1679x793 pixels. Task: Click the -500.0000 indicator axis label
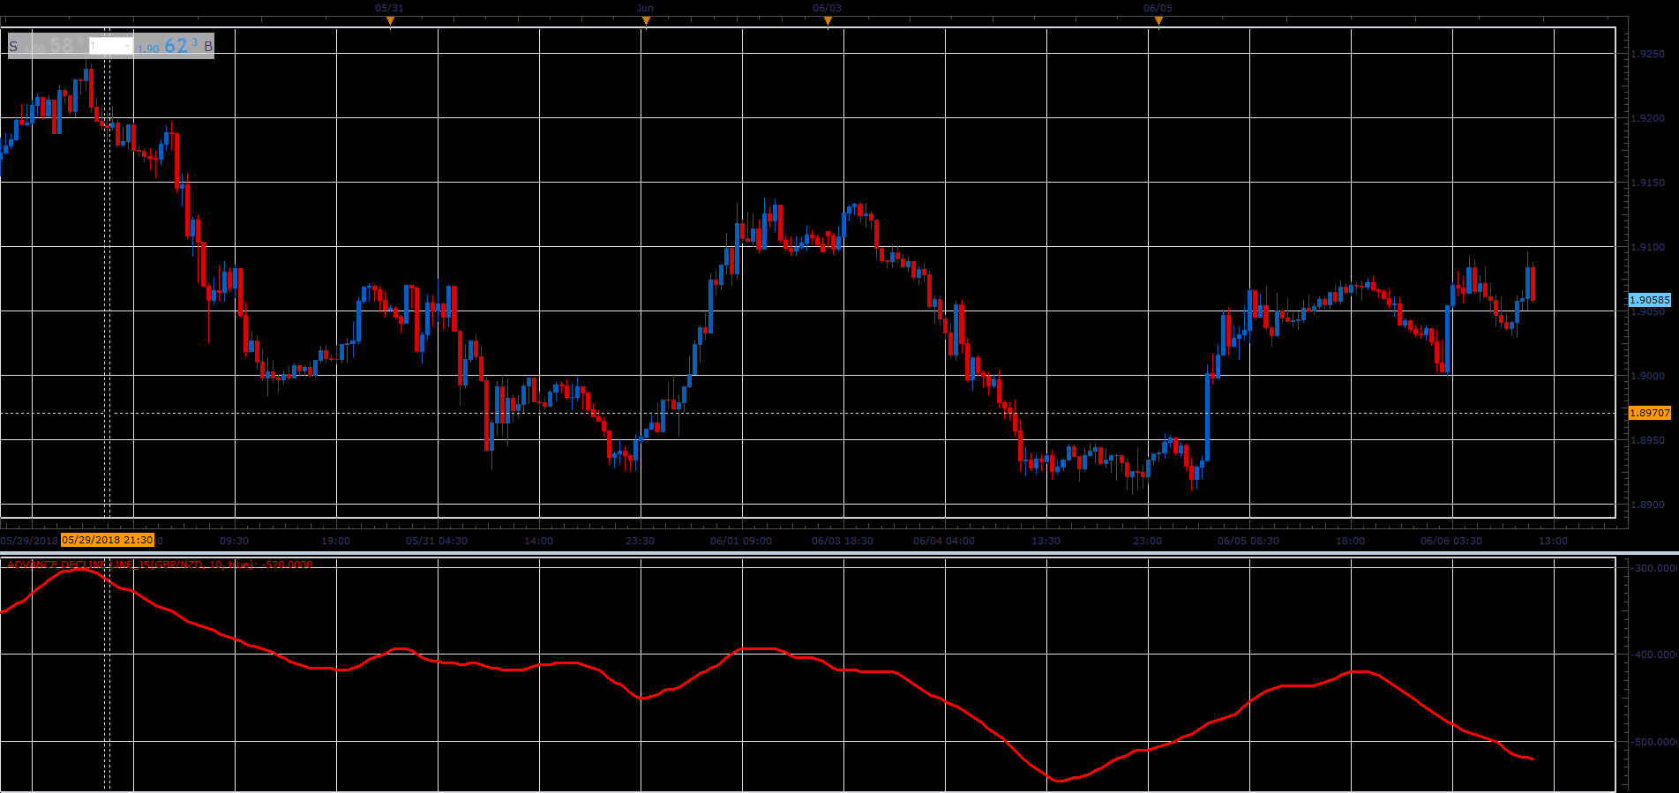(x=1653, y=742)
